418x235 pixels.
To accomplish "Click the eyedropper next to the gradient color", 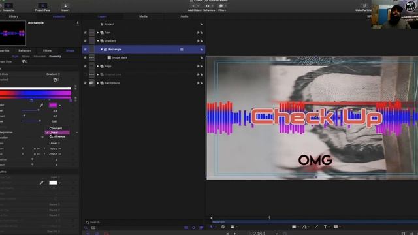I will 41,106.
